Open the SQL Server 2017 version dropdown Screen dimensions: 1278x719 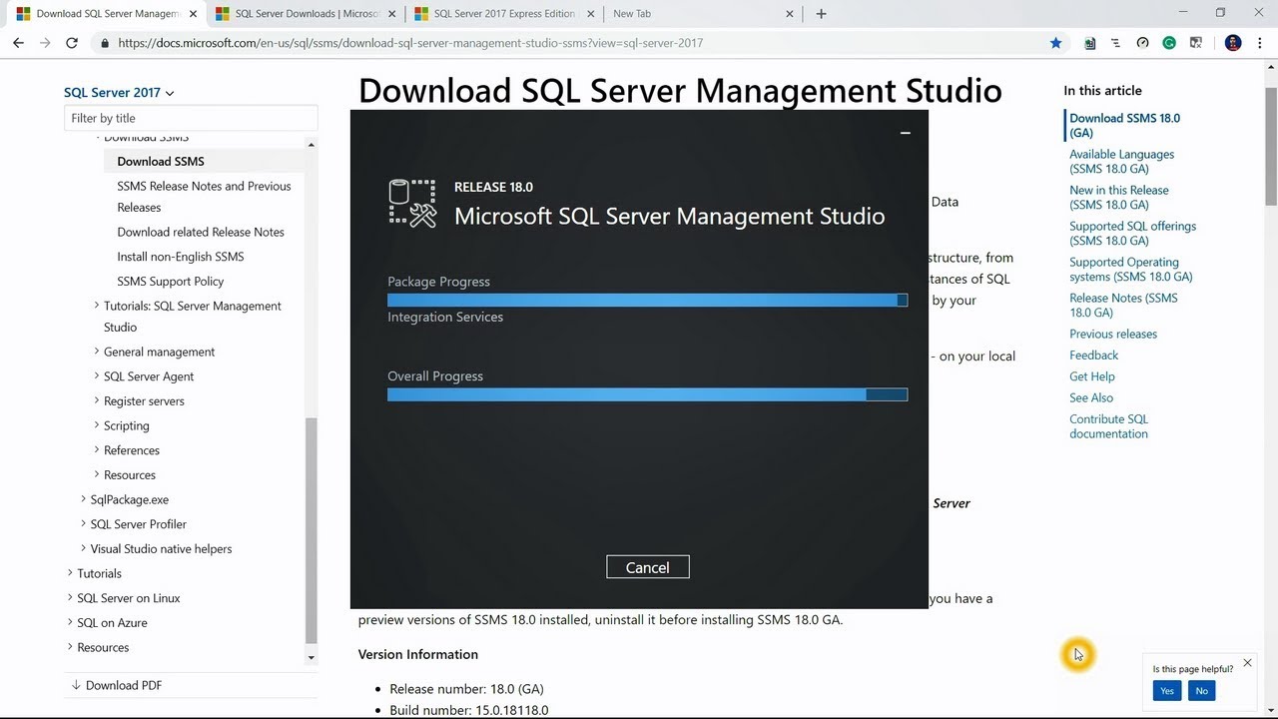point(119,93)
